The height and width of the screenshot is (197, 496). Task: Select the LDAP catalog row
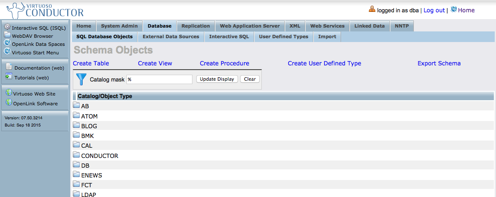[283, 194]
